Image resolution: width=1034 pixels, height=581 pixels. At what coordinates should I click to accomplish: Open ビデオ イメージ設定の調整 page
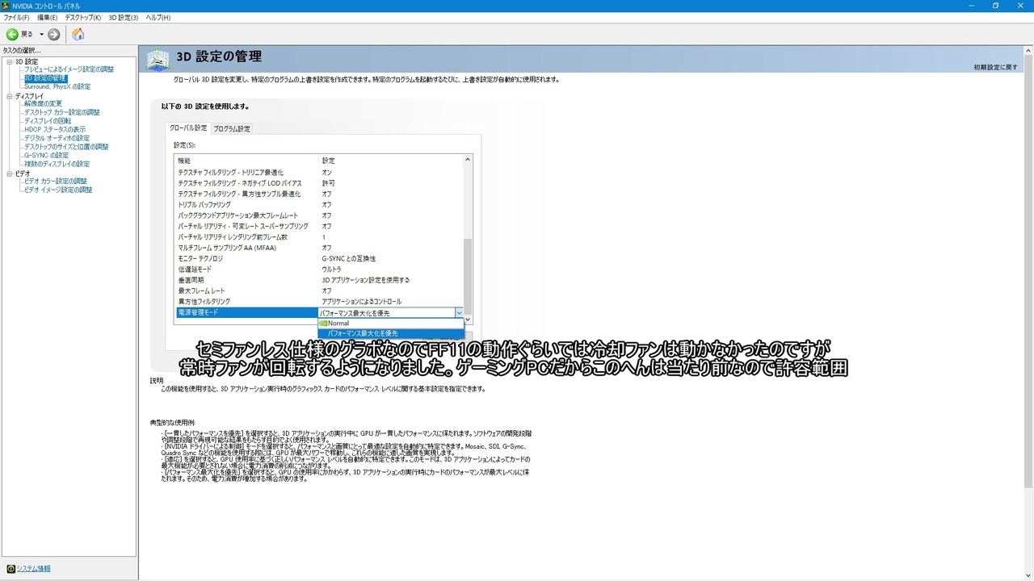point(58,190)
